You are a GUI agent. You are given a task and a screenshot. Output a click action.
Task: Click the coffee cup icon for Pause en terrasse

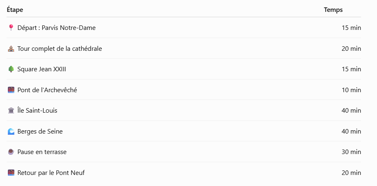point(11,152)
